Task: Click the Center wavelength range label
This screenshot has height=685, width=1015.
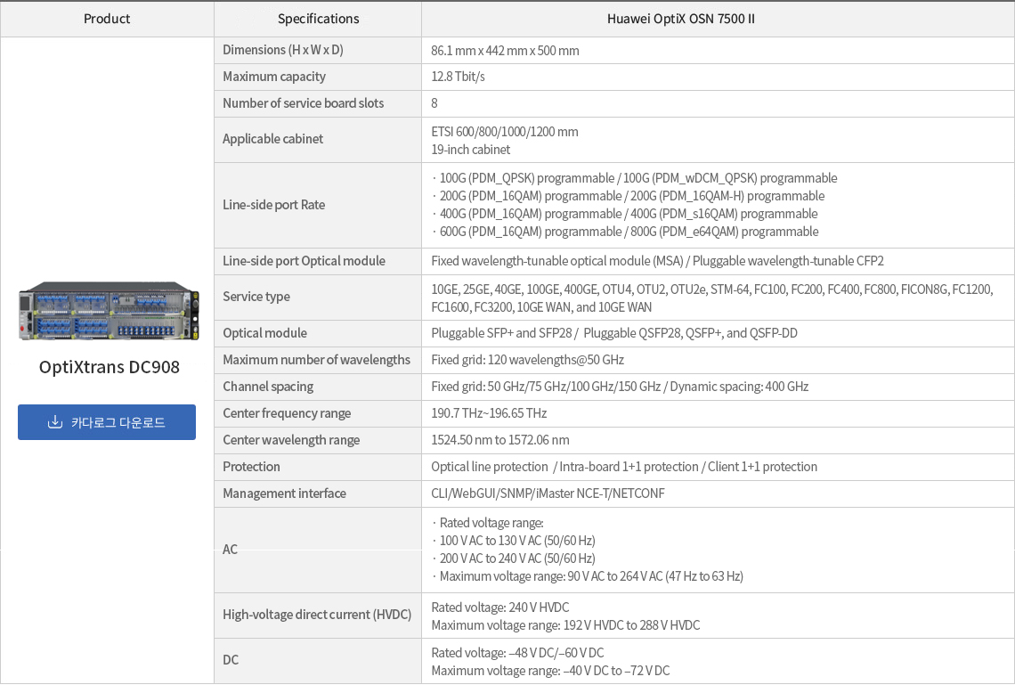Action: 291,440
